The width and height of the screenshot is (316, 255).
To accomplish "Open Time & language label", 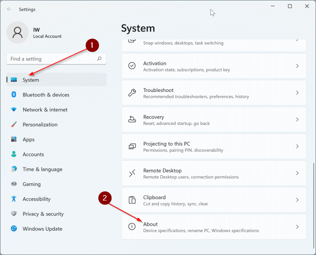I will pyautogui.click(x=42, y=169).
